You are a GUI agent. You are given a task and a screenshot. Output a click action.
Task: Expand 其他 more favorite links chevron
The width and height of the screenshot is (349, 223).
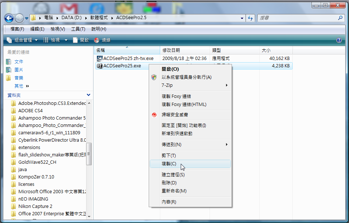[27, 86]
